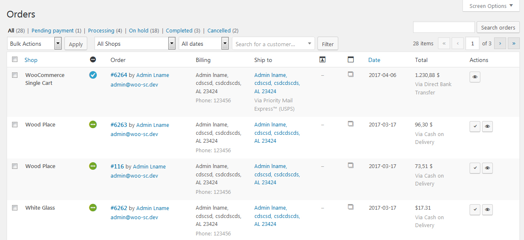View order #6262 with the eye button
The image size is (524, 240).
(487, 210)
